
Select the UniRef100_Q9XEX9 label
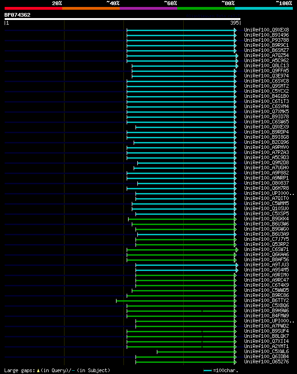(x=266, y=127)
